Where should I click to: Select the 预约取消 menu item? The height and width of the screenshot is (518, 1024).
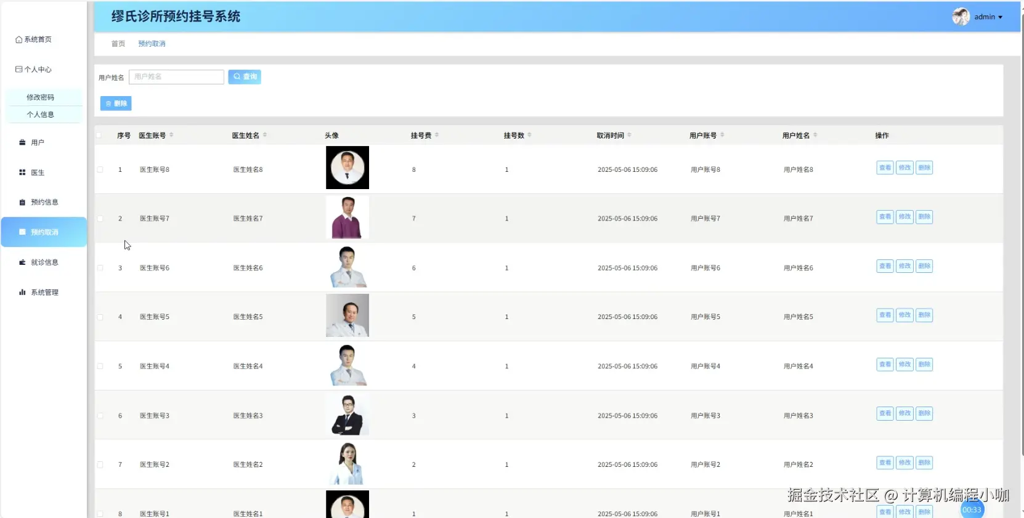point(43,232)
